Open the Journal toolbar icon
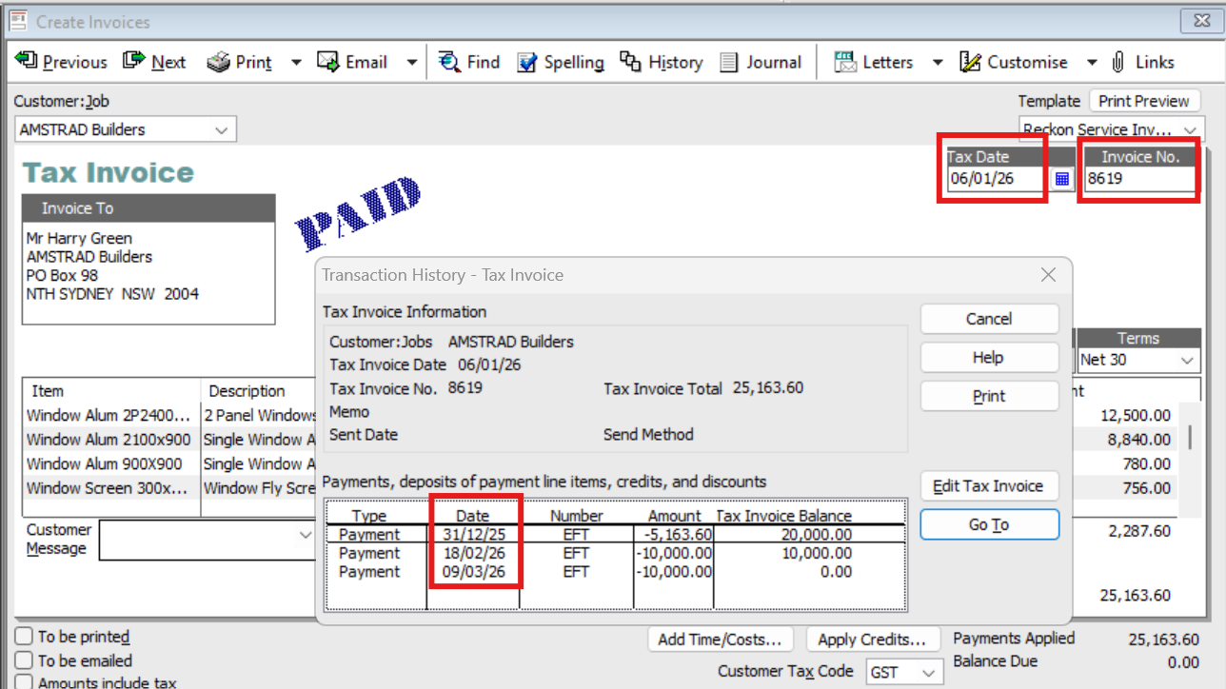This screenshot has width=1226, height=689. pos(729,62)
